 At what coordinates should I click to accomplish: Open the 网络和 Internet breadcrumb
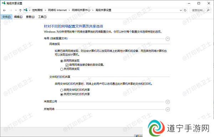tap(57, 10)
